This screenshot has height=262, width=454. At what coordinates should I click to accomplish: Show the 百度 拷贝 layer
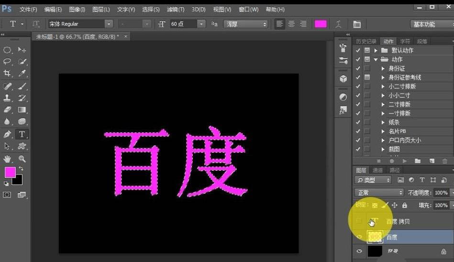coord(359,221)
